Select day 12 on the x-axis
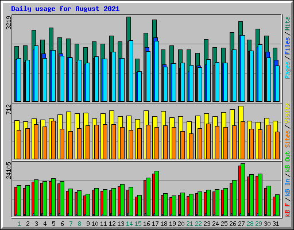 [112, 224]
